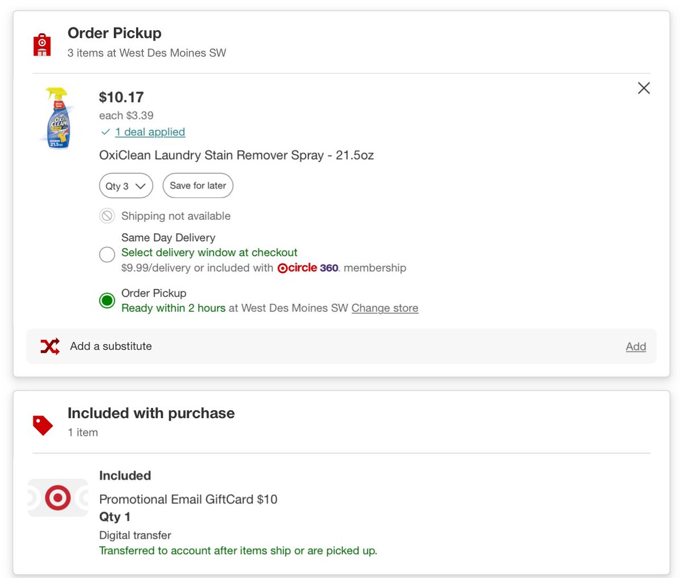
Task: Open the OxiClean product thumbnail
Action: pos(57,118)
